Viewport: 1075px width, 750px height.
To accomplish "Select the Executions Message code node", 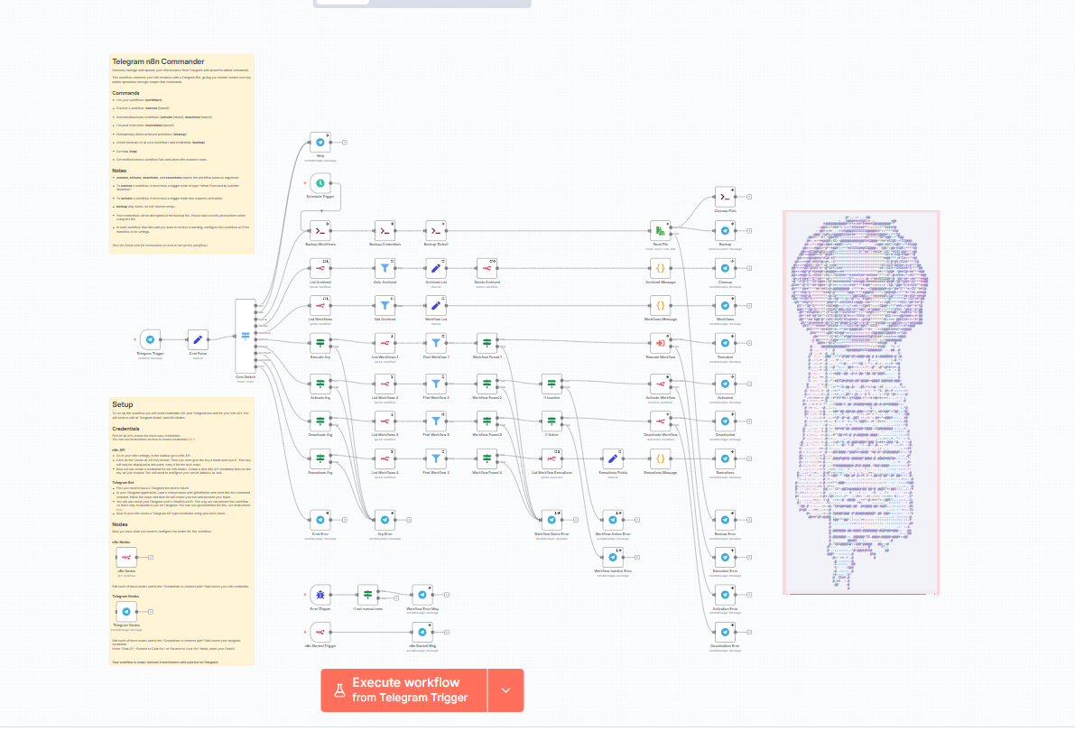I will [660, 458].
